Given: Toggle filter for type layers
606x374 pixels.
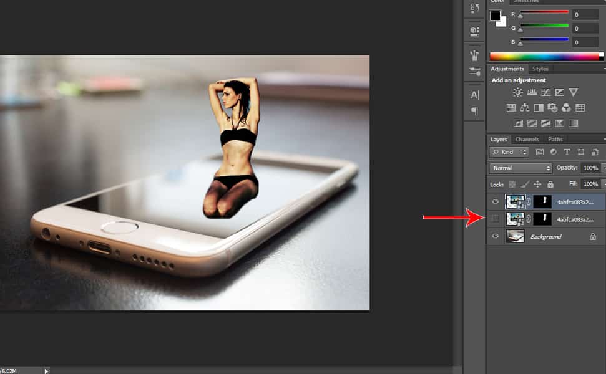Looking at the screenshot, I should (x=567, y=152).
